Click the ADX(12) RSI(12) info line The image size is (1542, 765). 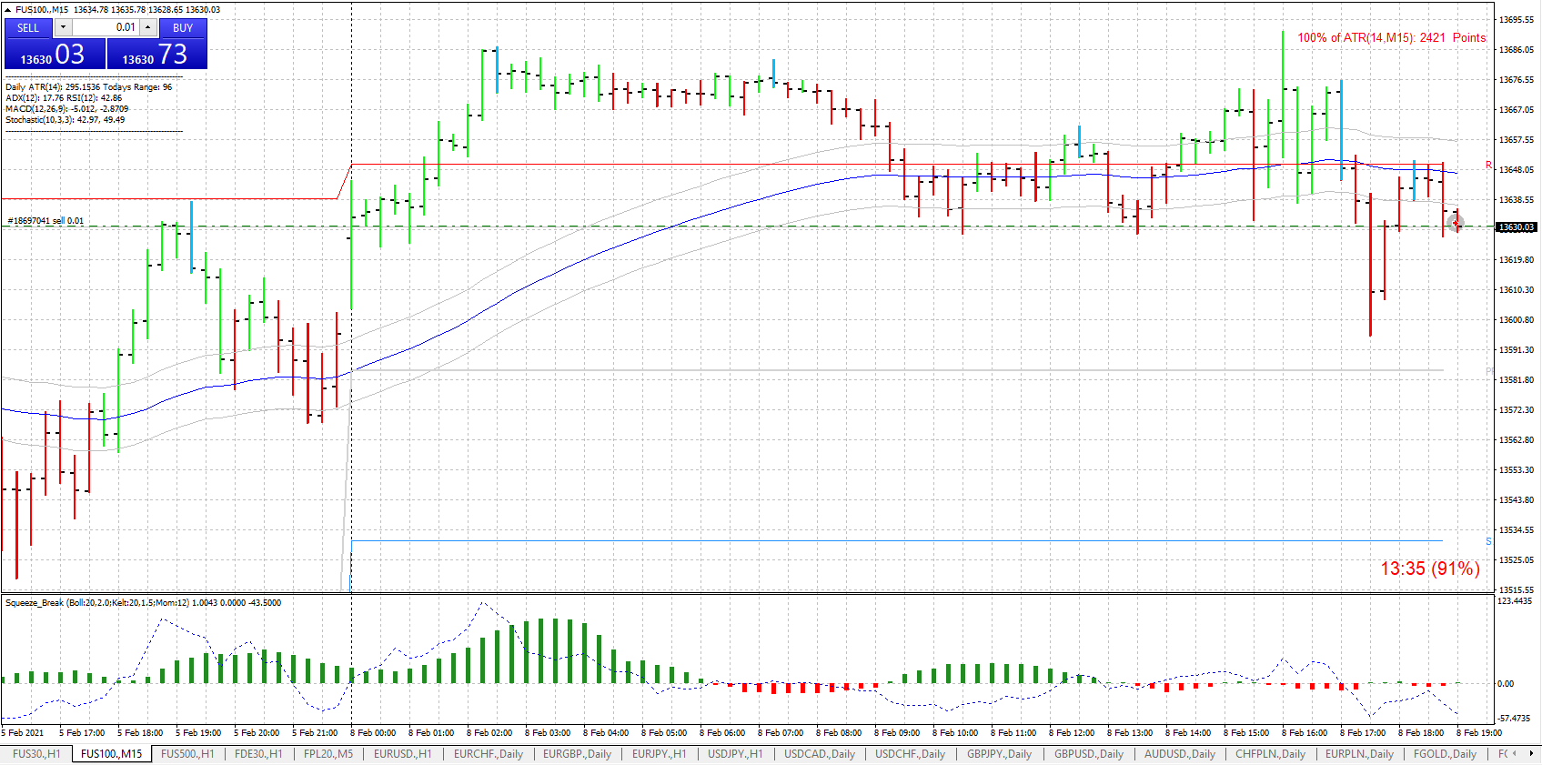(x=64, y=98)
